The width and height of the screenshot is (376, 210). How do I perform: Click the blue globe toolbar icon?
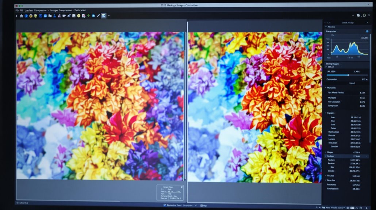26,16
